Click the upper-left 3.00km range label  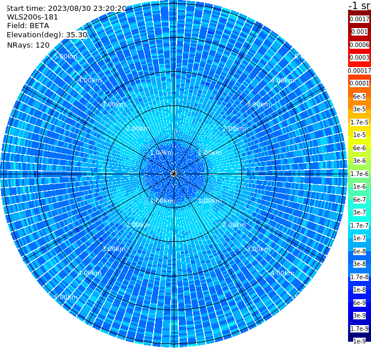tap(114, 104)
